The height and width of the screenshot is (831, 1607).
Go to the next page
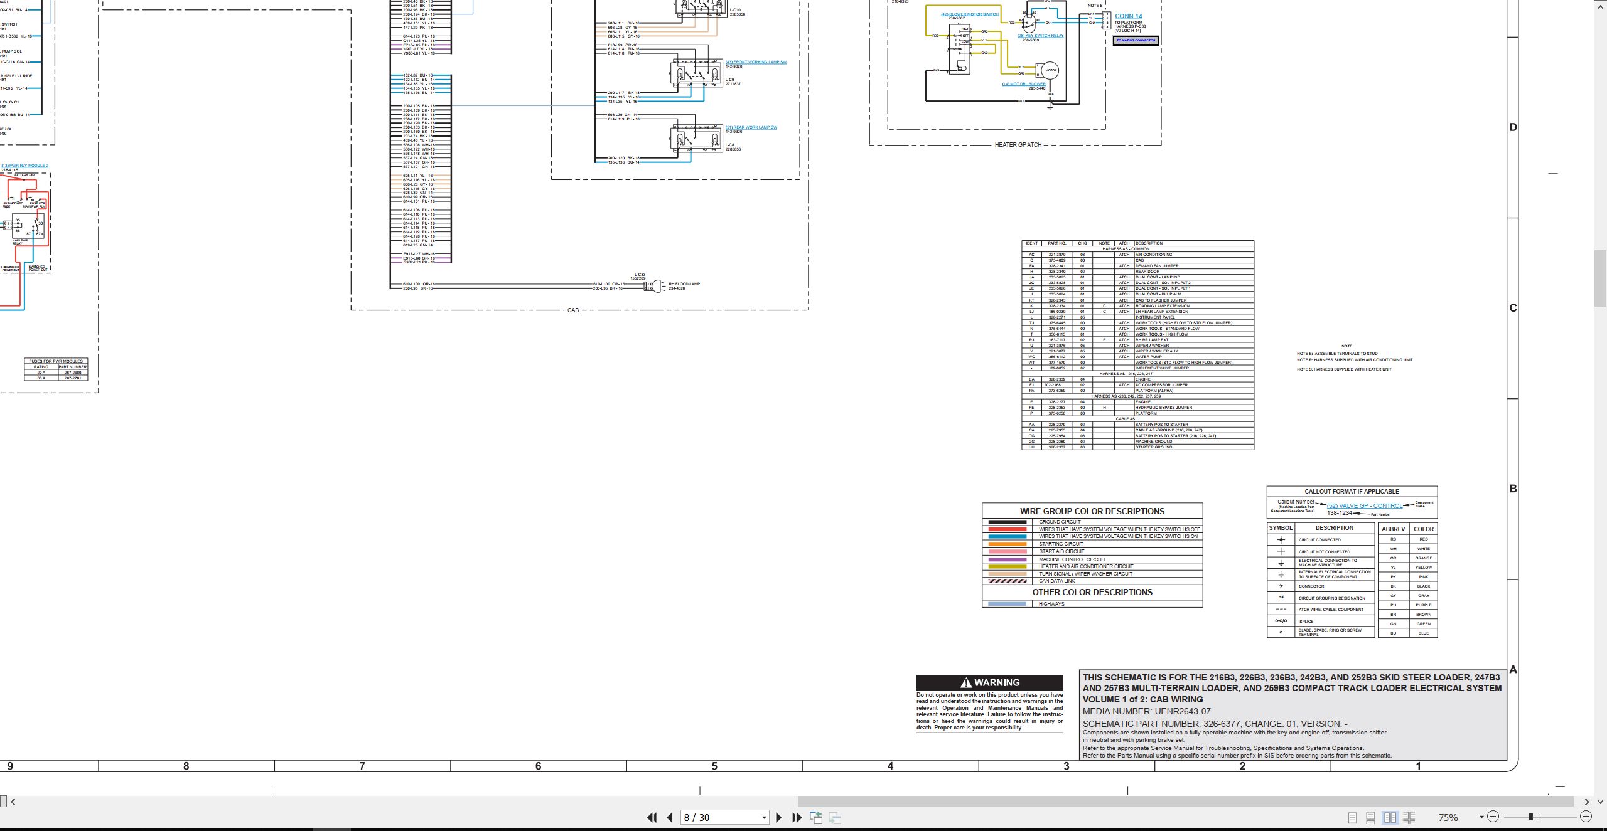tap(779, 817)
